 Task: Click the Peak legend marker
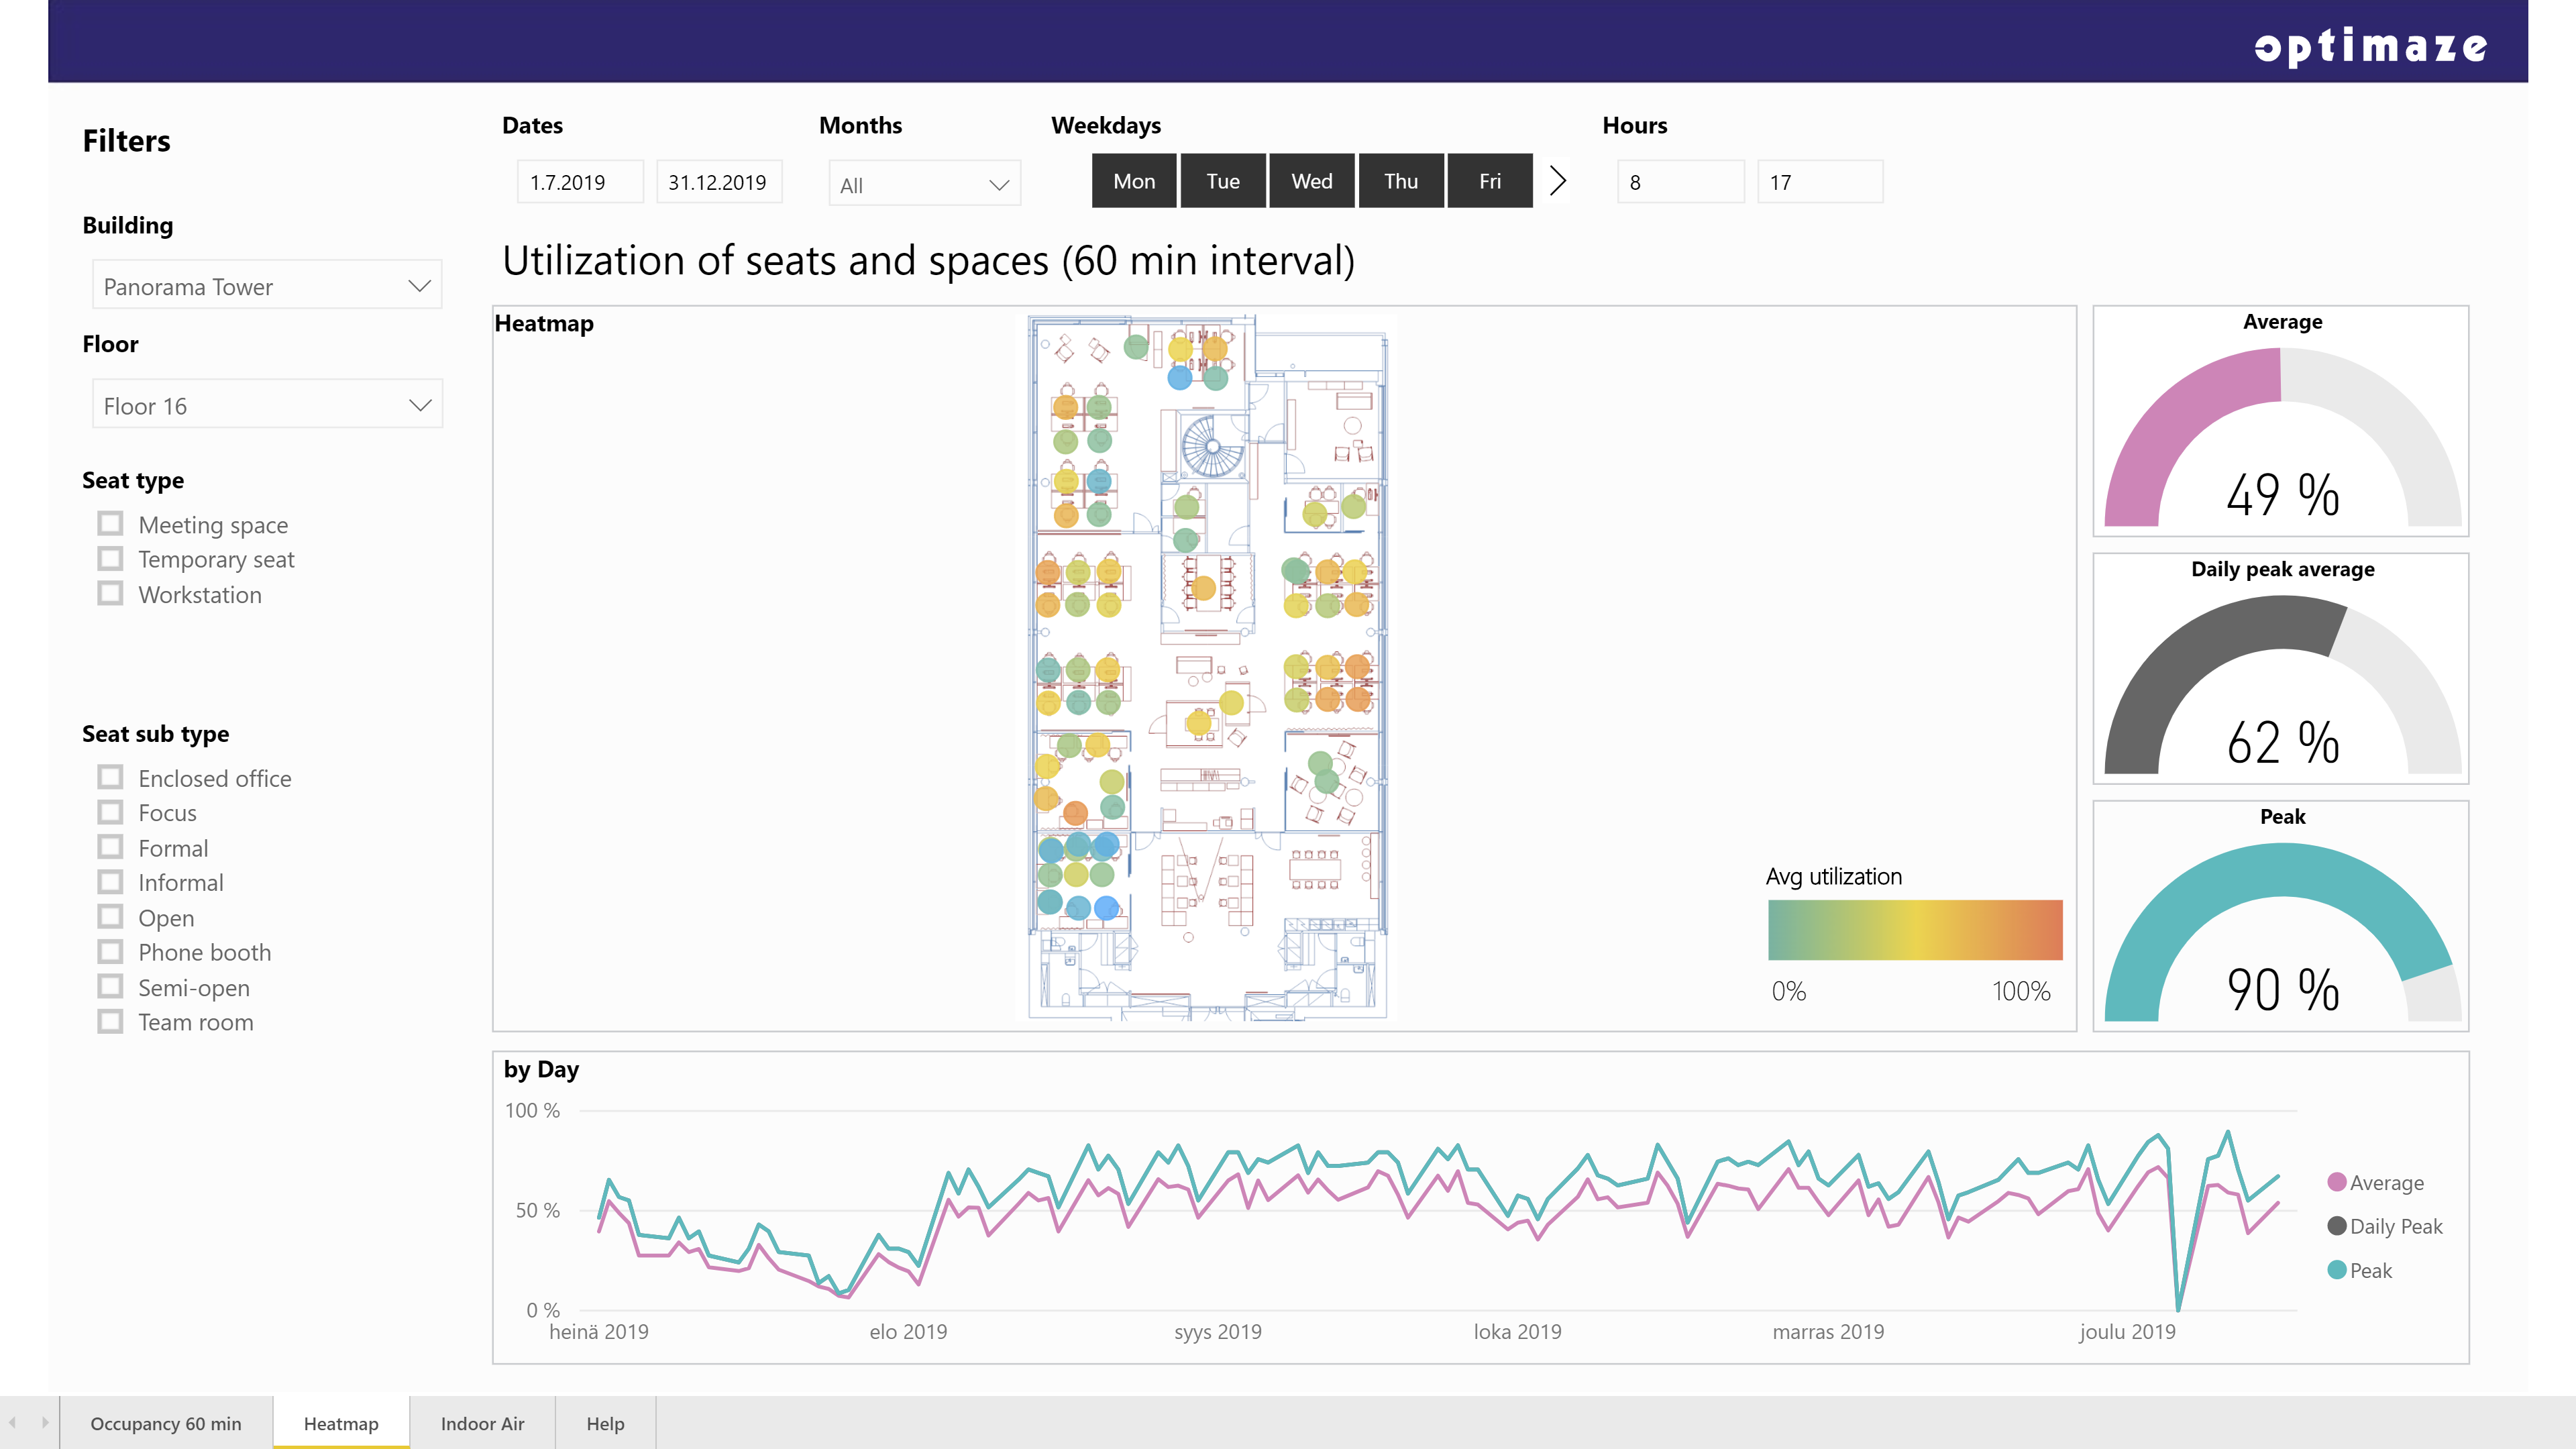click(2337, 1270)
